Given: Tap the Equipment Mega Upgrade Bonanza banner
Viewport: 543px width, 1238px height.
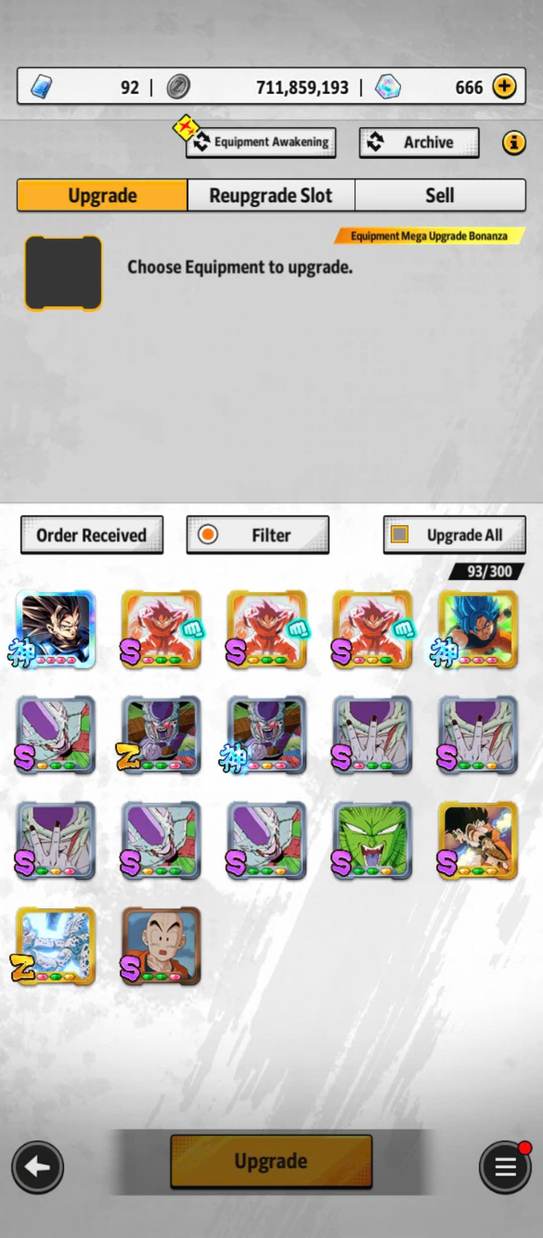Looking at the screenshot, I should point(429,236).
